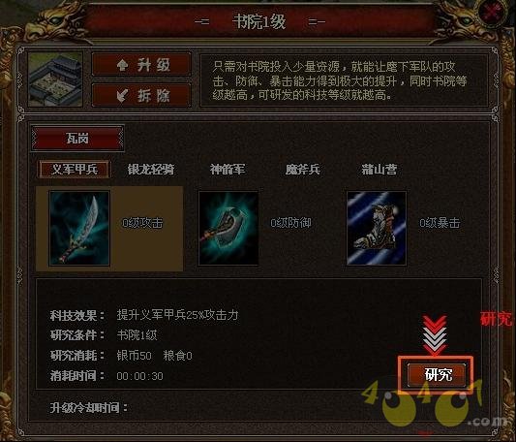Select the sword attack technology icon
The width and height of the screenshot is (516, 442).
(79, 228)
